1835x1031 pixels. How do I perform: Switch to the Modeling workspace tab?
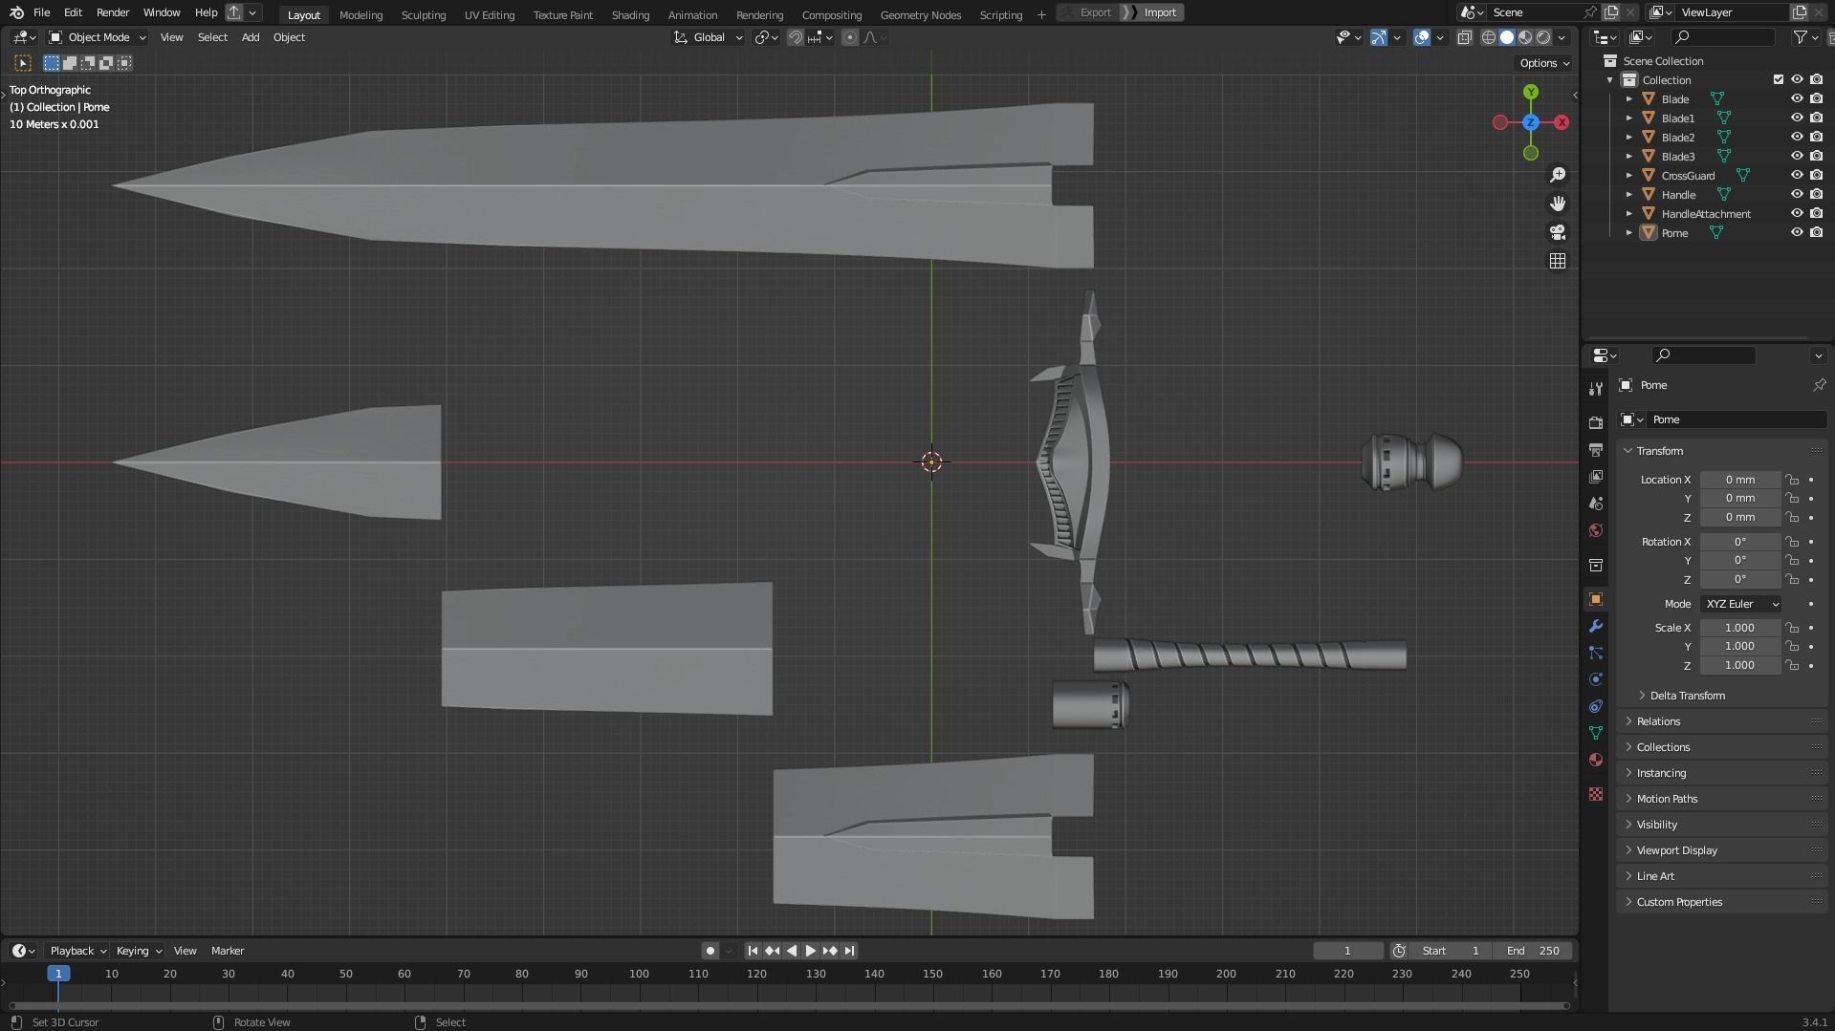tap(360, 14)
